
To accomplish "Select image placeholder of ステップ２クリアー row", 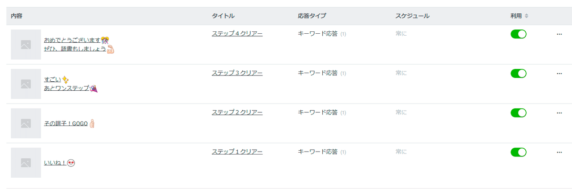I will (26, 124).
